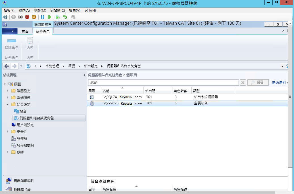Viewport: 294px width, 194px height.
Task: Click the address bar root console icon
Action: [29, 66]
